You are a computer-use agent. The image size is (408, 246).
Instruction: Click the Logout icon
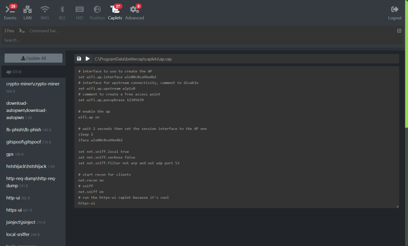coord(395,10)
